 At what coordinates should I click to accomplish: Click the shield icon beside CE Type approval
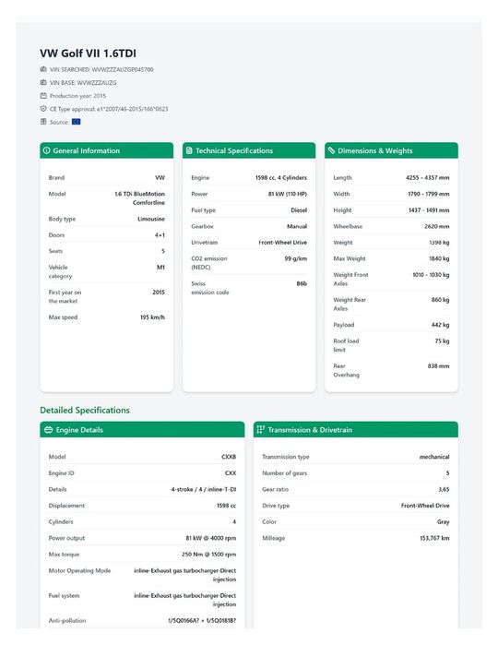43,109
